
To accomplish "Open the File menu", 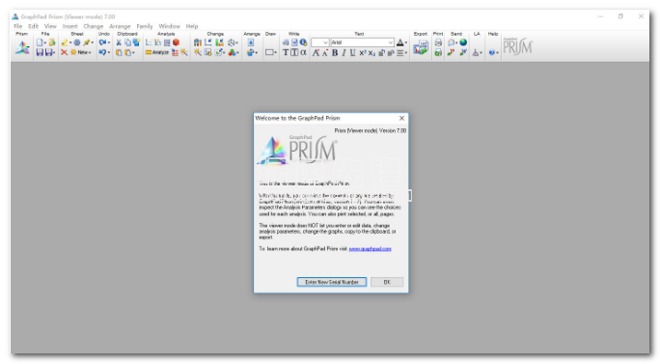I will pos(18,26).
